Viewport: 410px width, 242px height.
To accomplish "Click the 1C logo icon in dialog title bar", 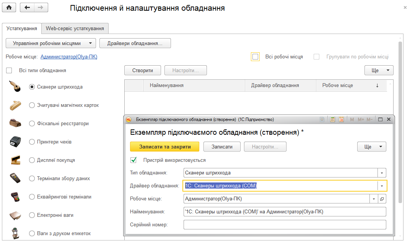I will (x=129, y=119).
